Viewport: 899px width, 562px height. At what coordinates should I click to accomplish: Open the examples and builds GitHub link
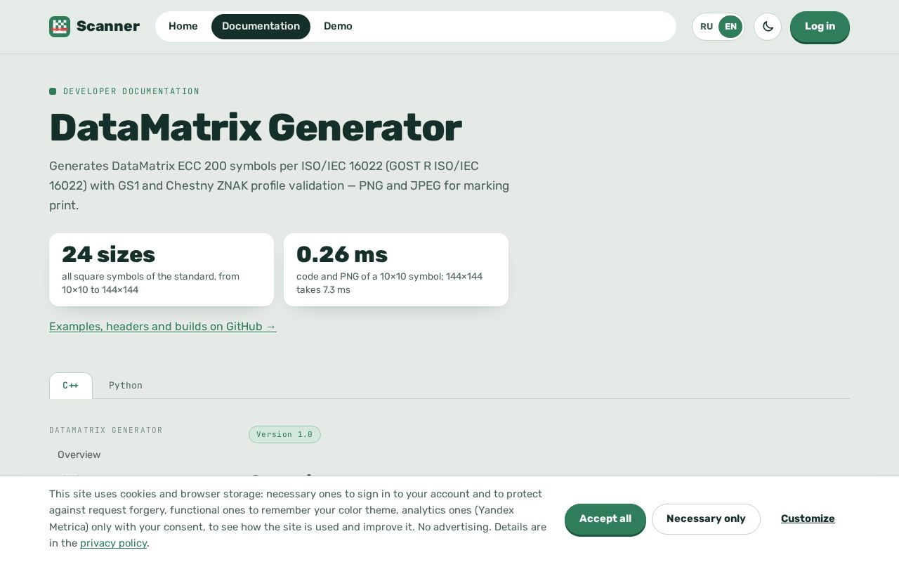pos(163,327)
